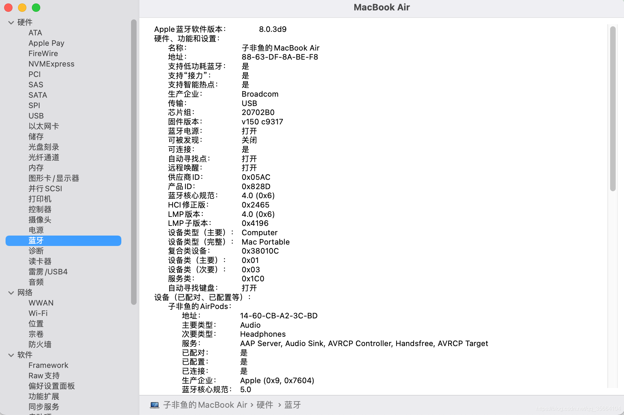Select the highlighted 蓝牙 sidebar item
Screen dimensions: 624x415
tap(63, 241)
